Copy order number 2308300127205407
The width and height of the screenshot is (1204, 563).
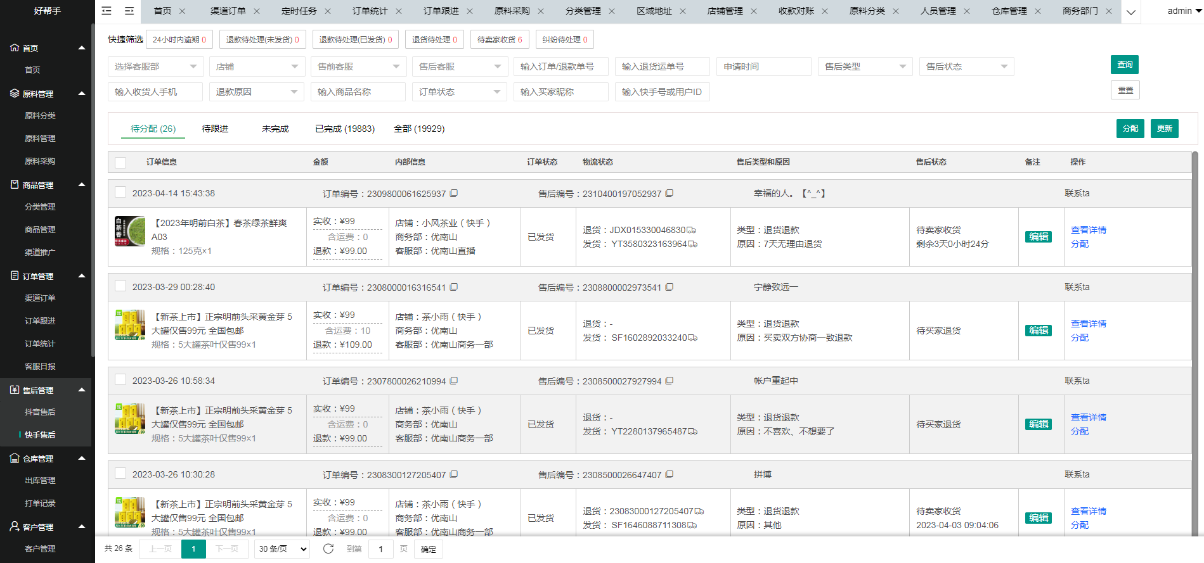pos(454,474)
